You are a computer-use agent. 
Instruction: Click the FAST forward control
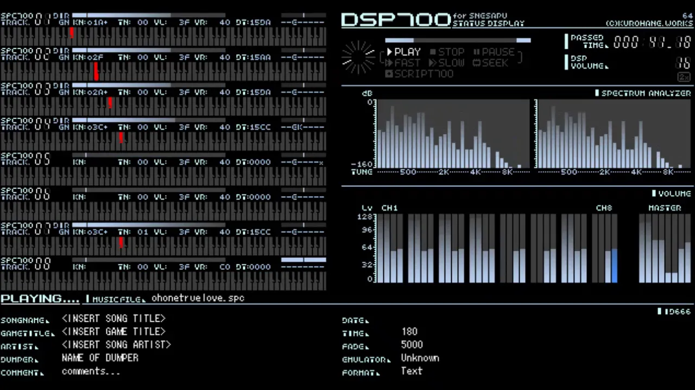[x=402, y=63]
